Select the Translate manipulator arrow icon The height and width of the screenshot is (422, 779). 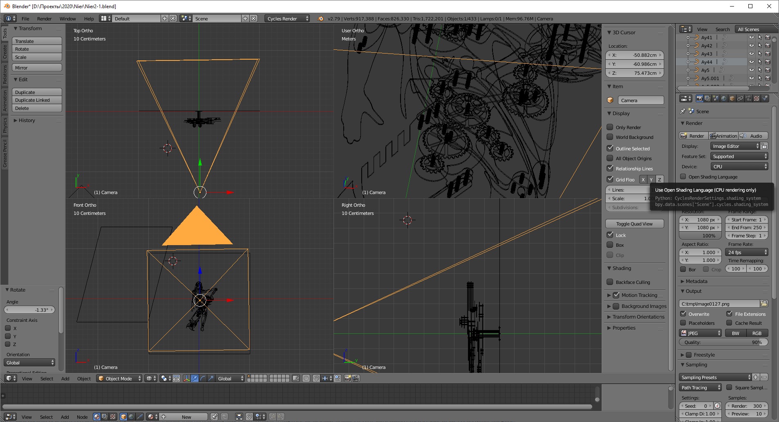point(195,378)
